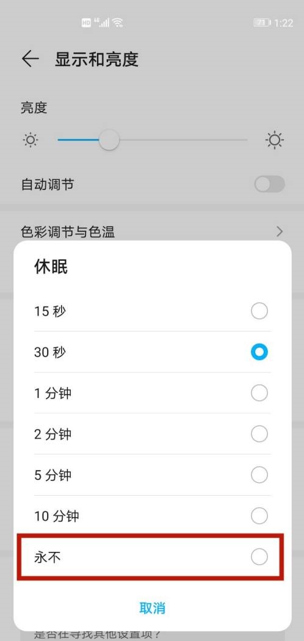Tap the back arrow icon
304x641 pixels.
pyautogui.click(x=31, y=59)
